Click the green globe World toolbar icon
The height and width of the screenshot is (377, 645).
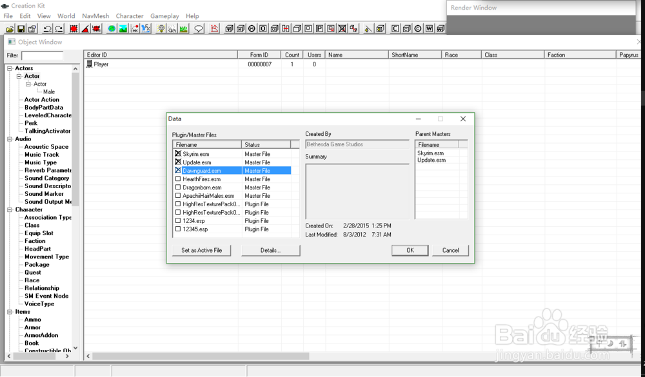(x=112, y=29)
